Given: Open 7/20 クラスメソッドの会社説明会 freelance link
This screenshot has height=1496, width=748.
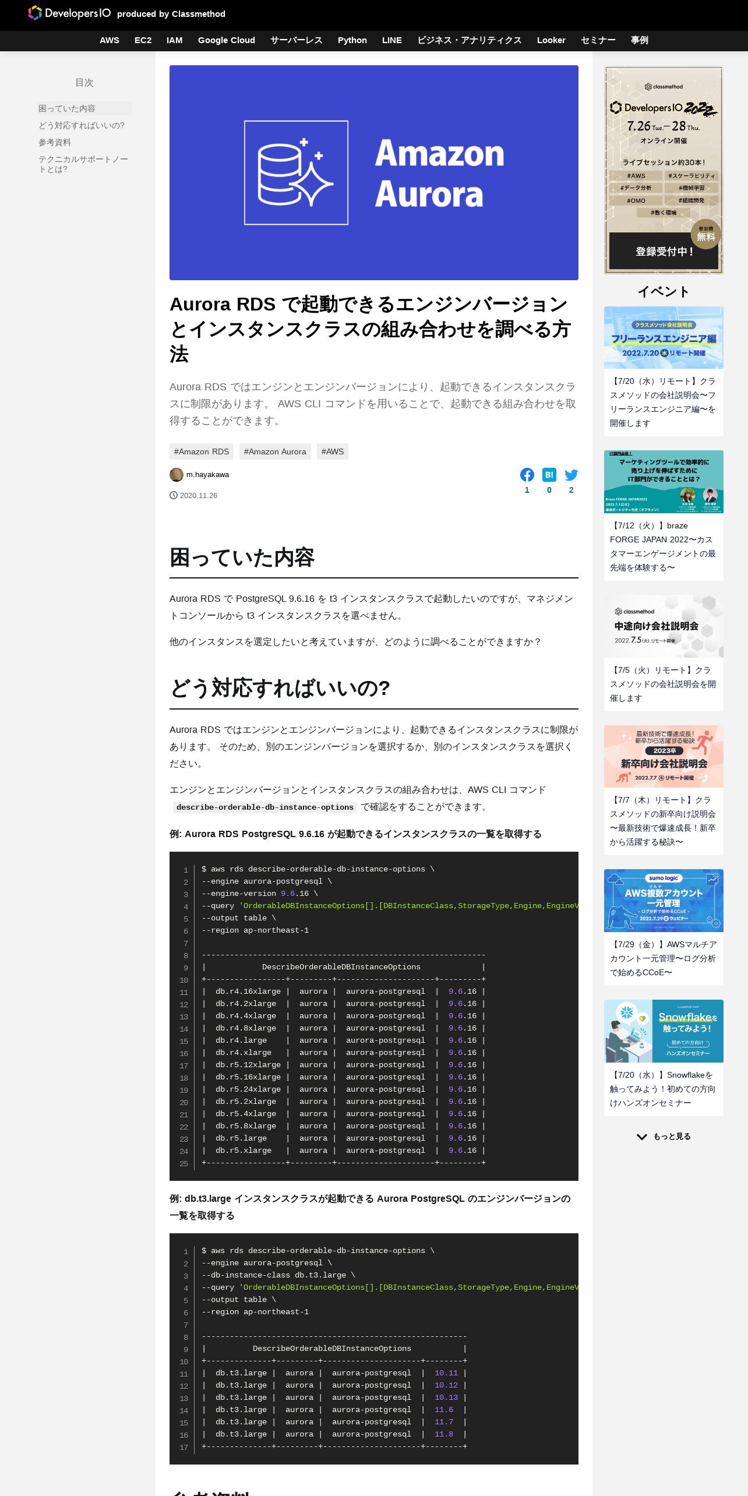Looking at the screenshot, I should pos(664,402).
